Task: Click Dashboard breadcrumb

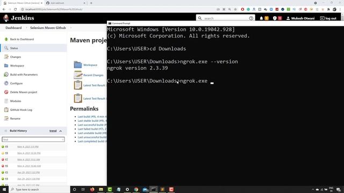Action: (x=13, y=28)
